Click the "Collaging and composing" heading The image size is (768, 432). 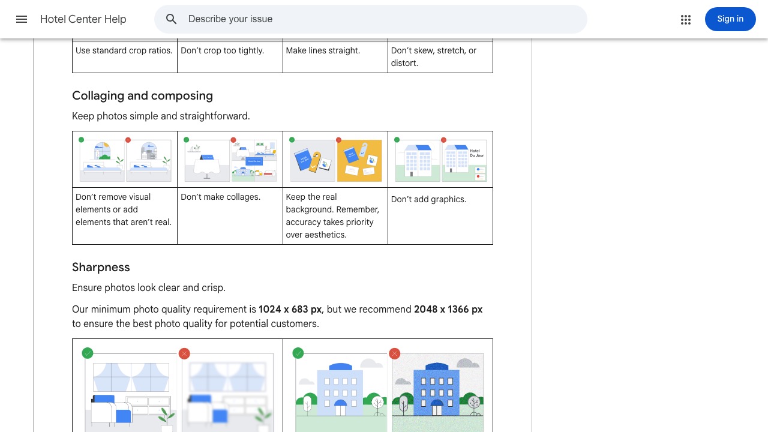point(142,96)
